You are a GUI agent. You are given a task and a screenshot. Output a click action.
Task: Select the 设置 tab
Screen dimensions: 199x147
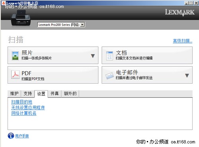coord(41,94)
